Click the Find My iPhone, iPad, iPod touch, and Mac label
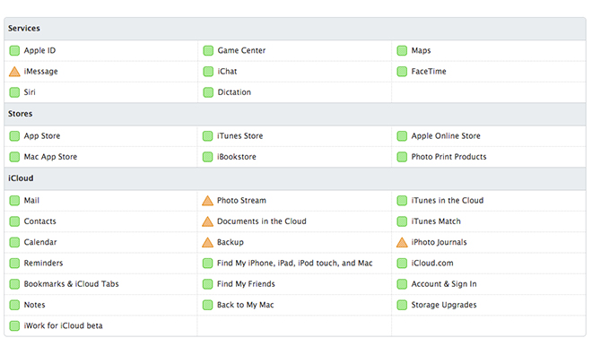Image resolution: width=592 pixels, height=355 pixels. click(295, 263)
